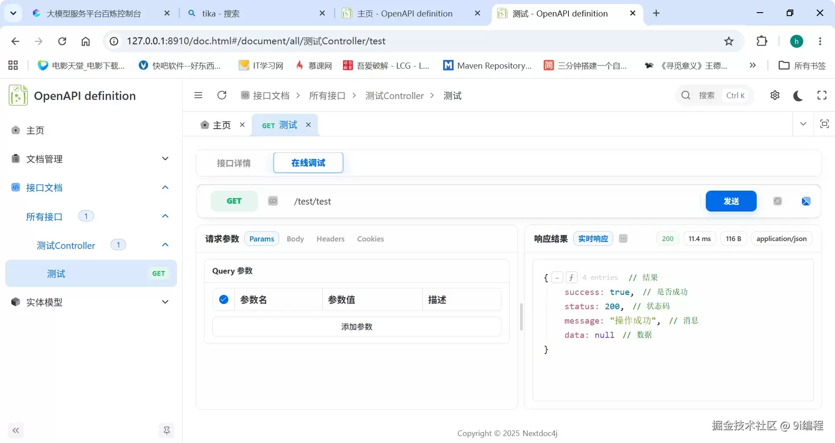
Task: Collapse the 接口文档 menu
Action: click(91, 188)
